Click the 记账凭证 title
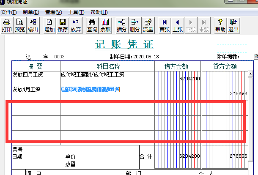This screenshot has height=175, width=258. (124, 44)
